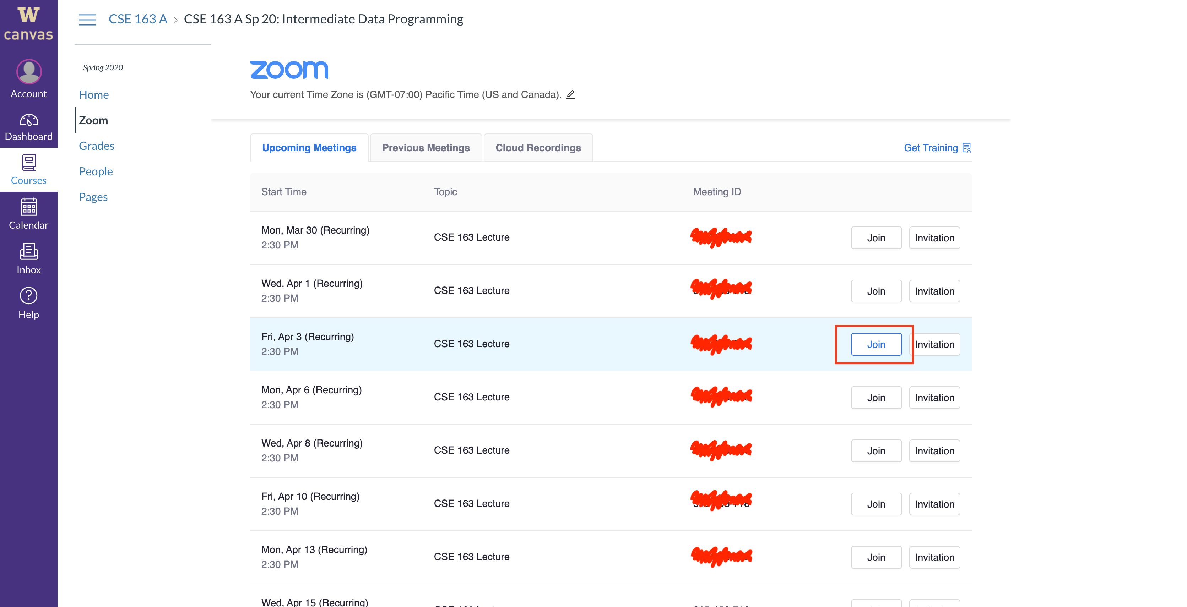Navigate to Grades in course menu
Viewport: 1187px width, 607px height.
[x=96, y=145]
